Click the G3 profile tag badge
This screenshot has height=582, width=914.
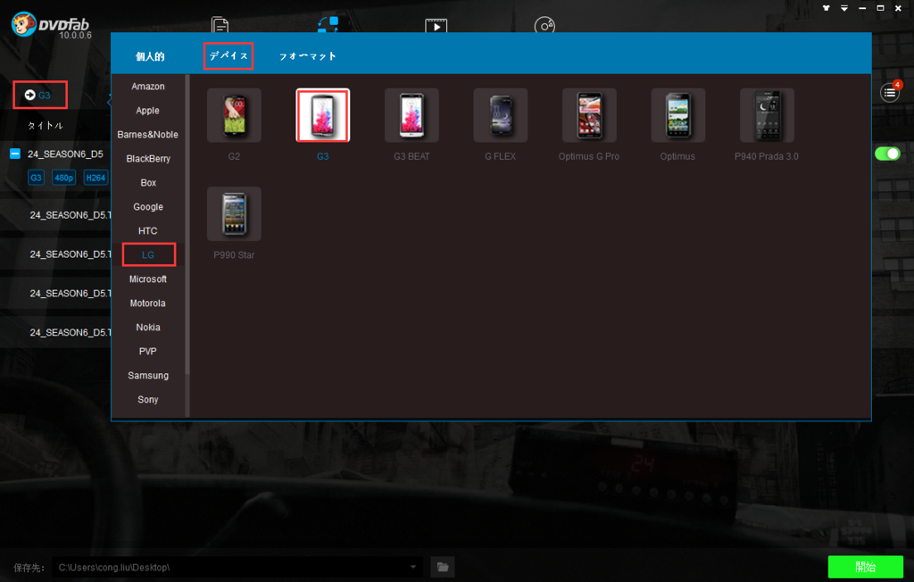[x=36, y=178]
